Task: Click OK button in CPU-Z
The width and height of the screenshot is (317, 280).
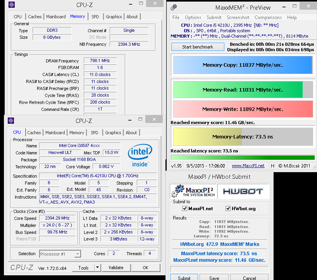Action: click(145, 268)
